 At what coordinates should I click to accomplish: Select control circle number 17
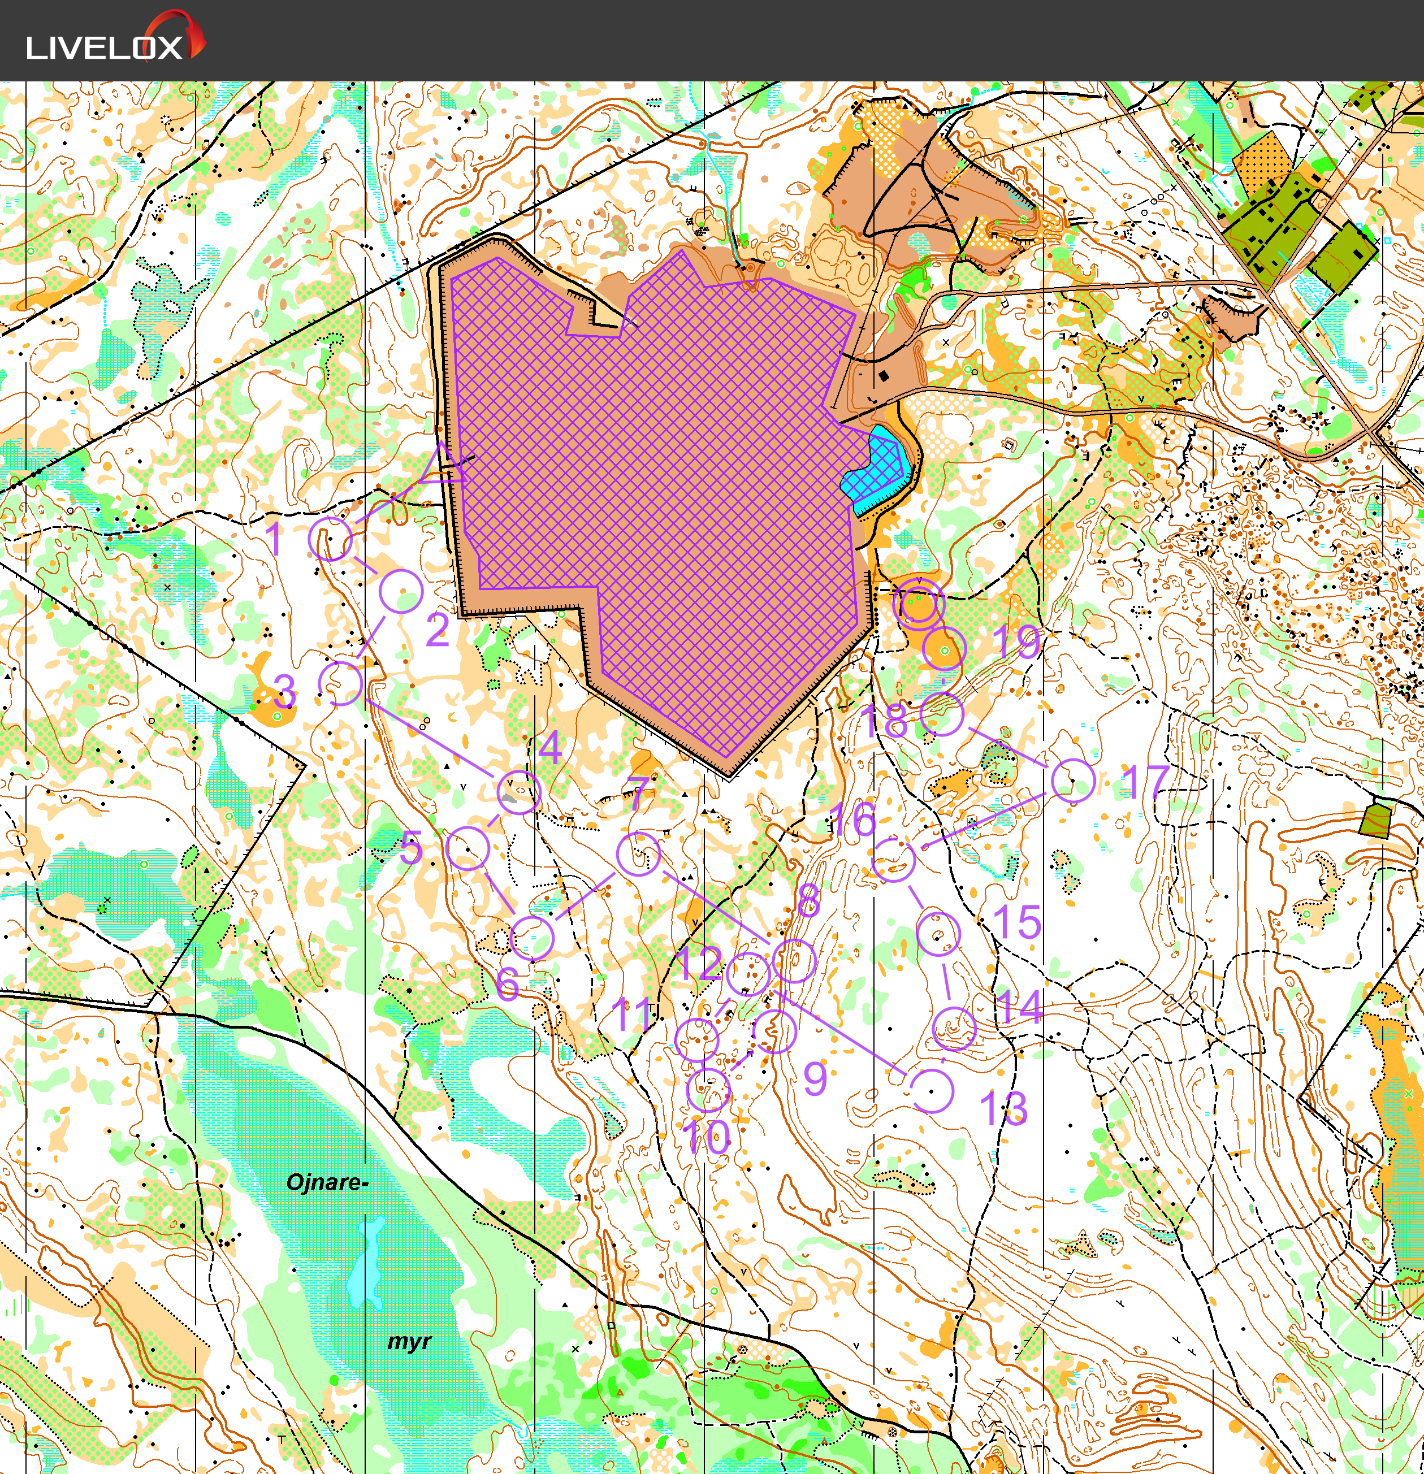[x=1073, y=782]
